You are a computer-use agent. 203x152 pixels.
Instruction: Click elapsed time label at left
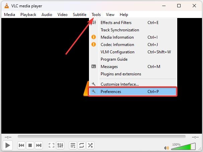[8, 137]
